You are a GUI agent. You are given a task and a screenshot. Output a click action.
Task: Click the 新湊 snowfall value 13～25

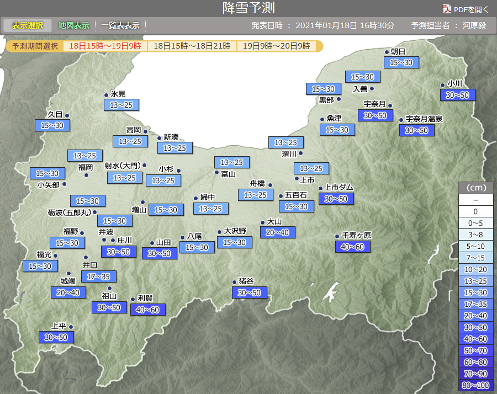pos(175,148)
